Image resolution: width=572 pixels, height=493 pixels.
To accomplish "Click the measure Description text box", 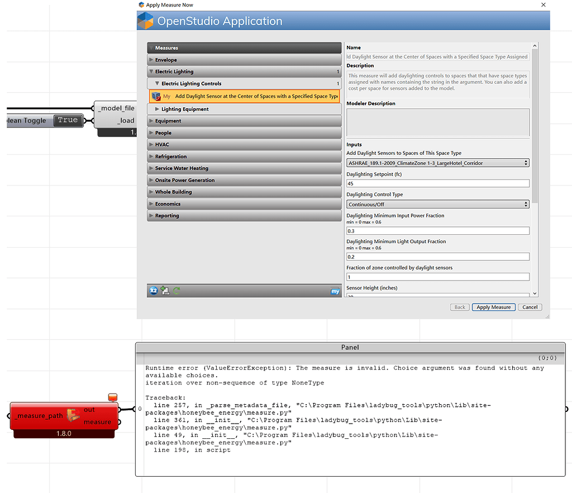I will pos(438,84).
